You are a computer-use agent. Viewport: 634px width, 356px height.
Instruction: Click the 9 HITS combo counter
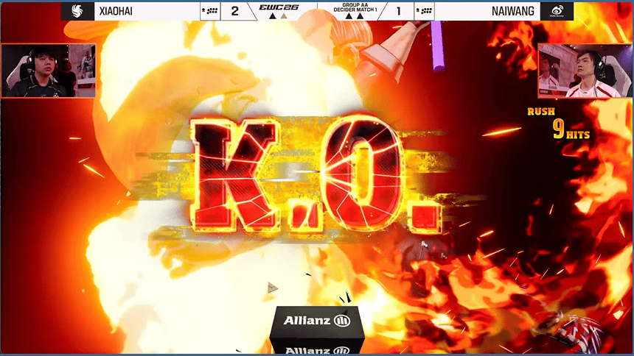click(571, 130)
